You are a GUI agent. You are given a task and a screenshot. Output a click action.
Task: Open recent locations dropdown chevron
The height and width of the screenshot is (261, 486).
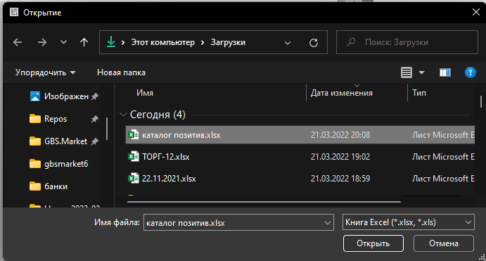63,42
